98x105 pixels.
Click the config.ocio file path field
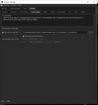(x=55, y=33)
